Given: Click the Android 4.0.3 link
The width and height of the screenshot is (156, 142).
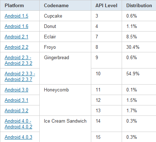Looking at the screenshot, I should [x=18, y=137].
